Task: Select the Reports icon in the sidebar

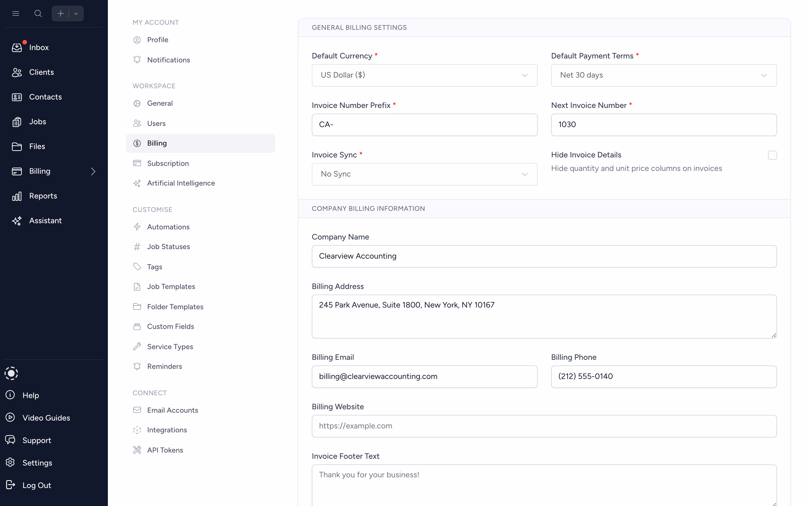Action: [17, 196]
